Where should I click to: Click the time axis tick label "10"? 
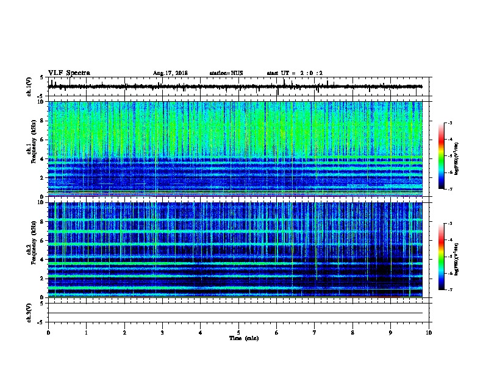pos(429,333)
